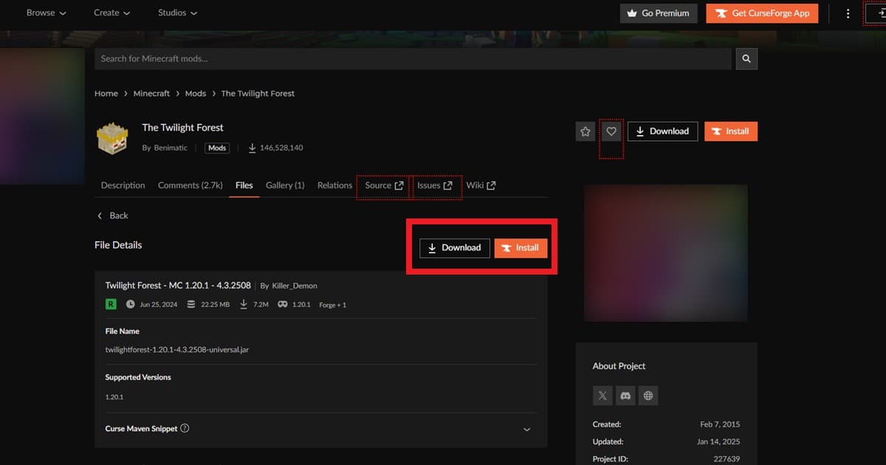
Task: Open the project website globe icon
Action: click(648, 396)
